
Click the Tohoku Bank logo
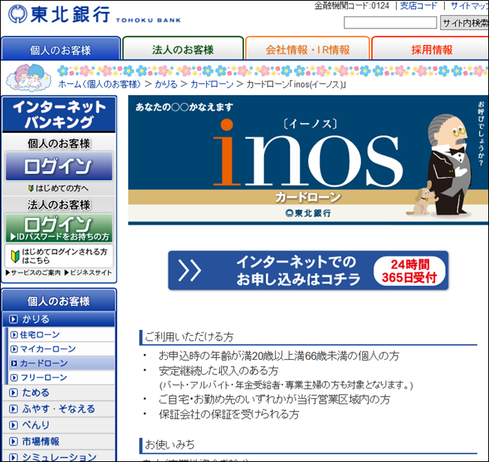coord(94,14)
